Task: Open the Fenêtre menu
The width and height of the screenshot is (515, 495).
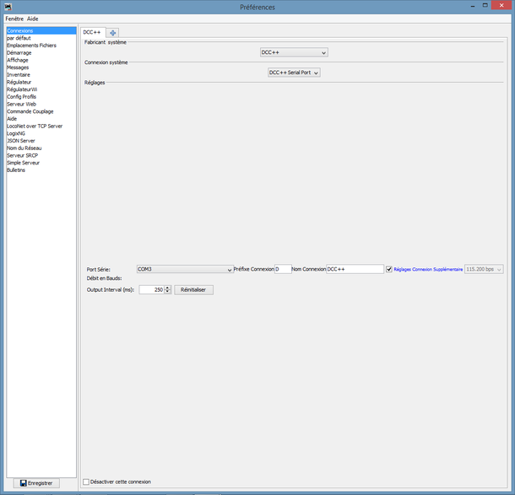Action: (x=14, y=19)
